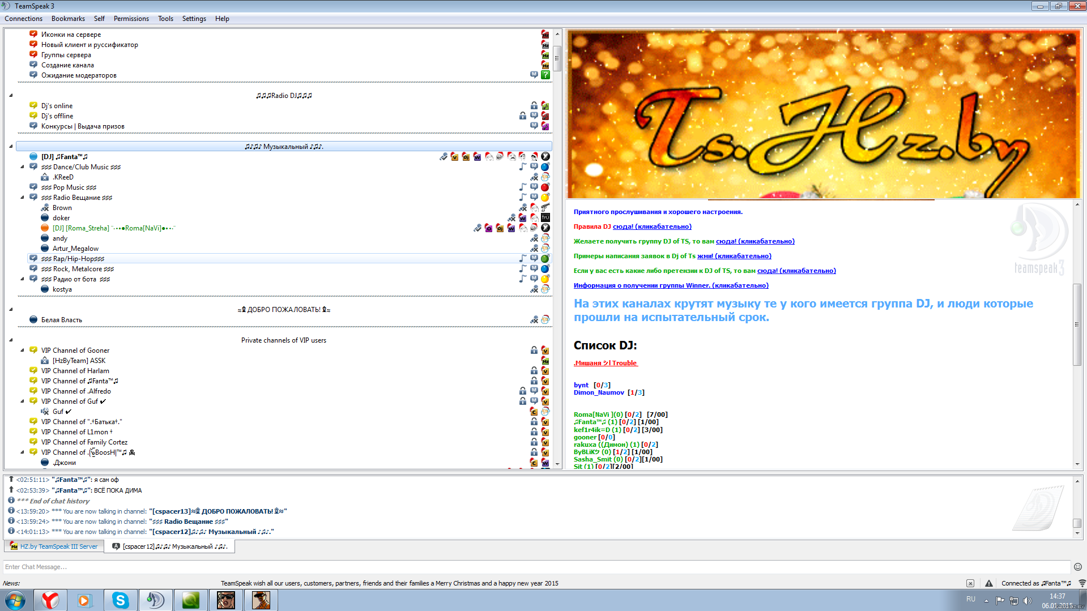Viewport: 1087px width, 611px height.
Task: Click the Dj's online channel icon
Action: coord(33,106)
